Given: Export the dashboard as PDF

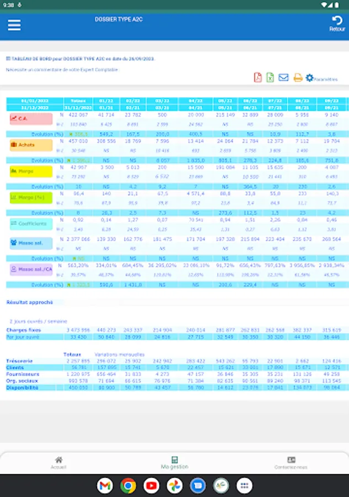Looking at the screenshot, I should click(x=258, y=77).
